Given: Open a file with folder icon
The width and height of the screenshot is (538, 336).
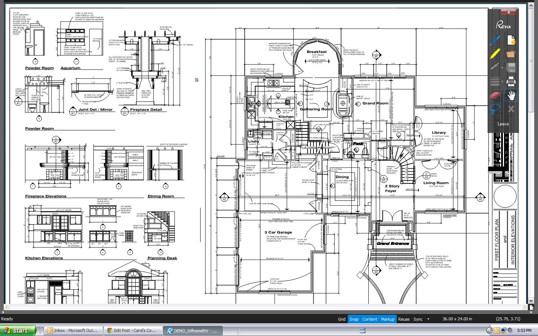Looking at the screenshot, I should coord(511,54).
